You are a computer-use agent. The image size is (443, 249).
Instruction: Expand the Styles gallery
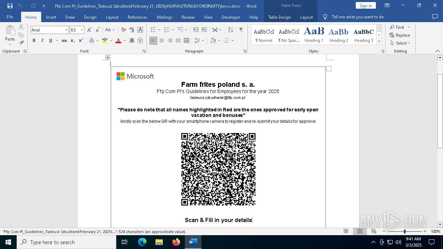(x=379, y=42)
